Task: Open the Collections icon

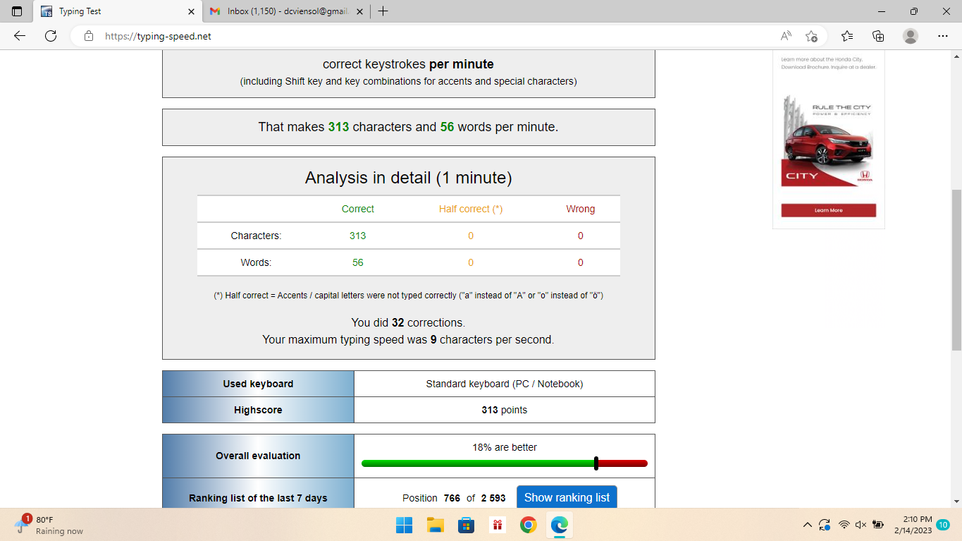Action: pos(878,36)
